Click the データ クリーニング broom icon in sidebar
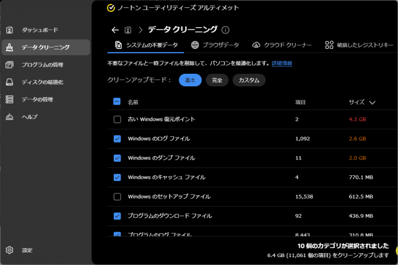398x265 pixels. 10,47
